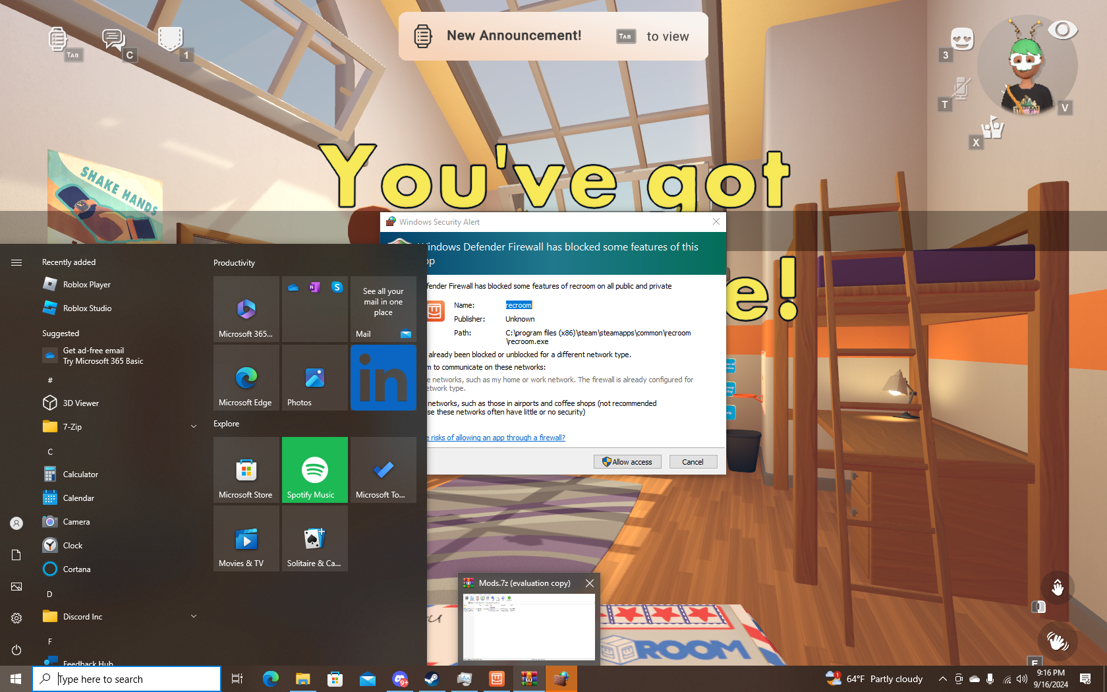
Task: Jump using the C letter header
Action: (x=50, y=451)
